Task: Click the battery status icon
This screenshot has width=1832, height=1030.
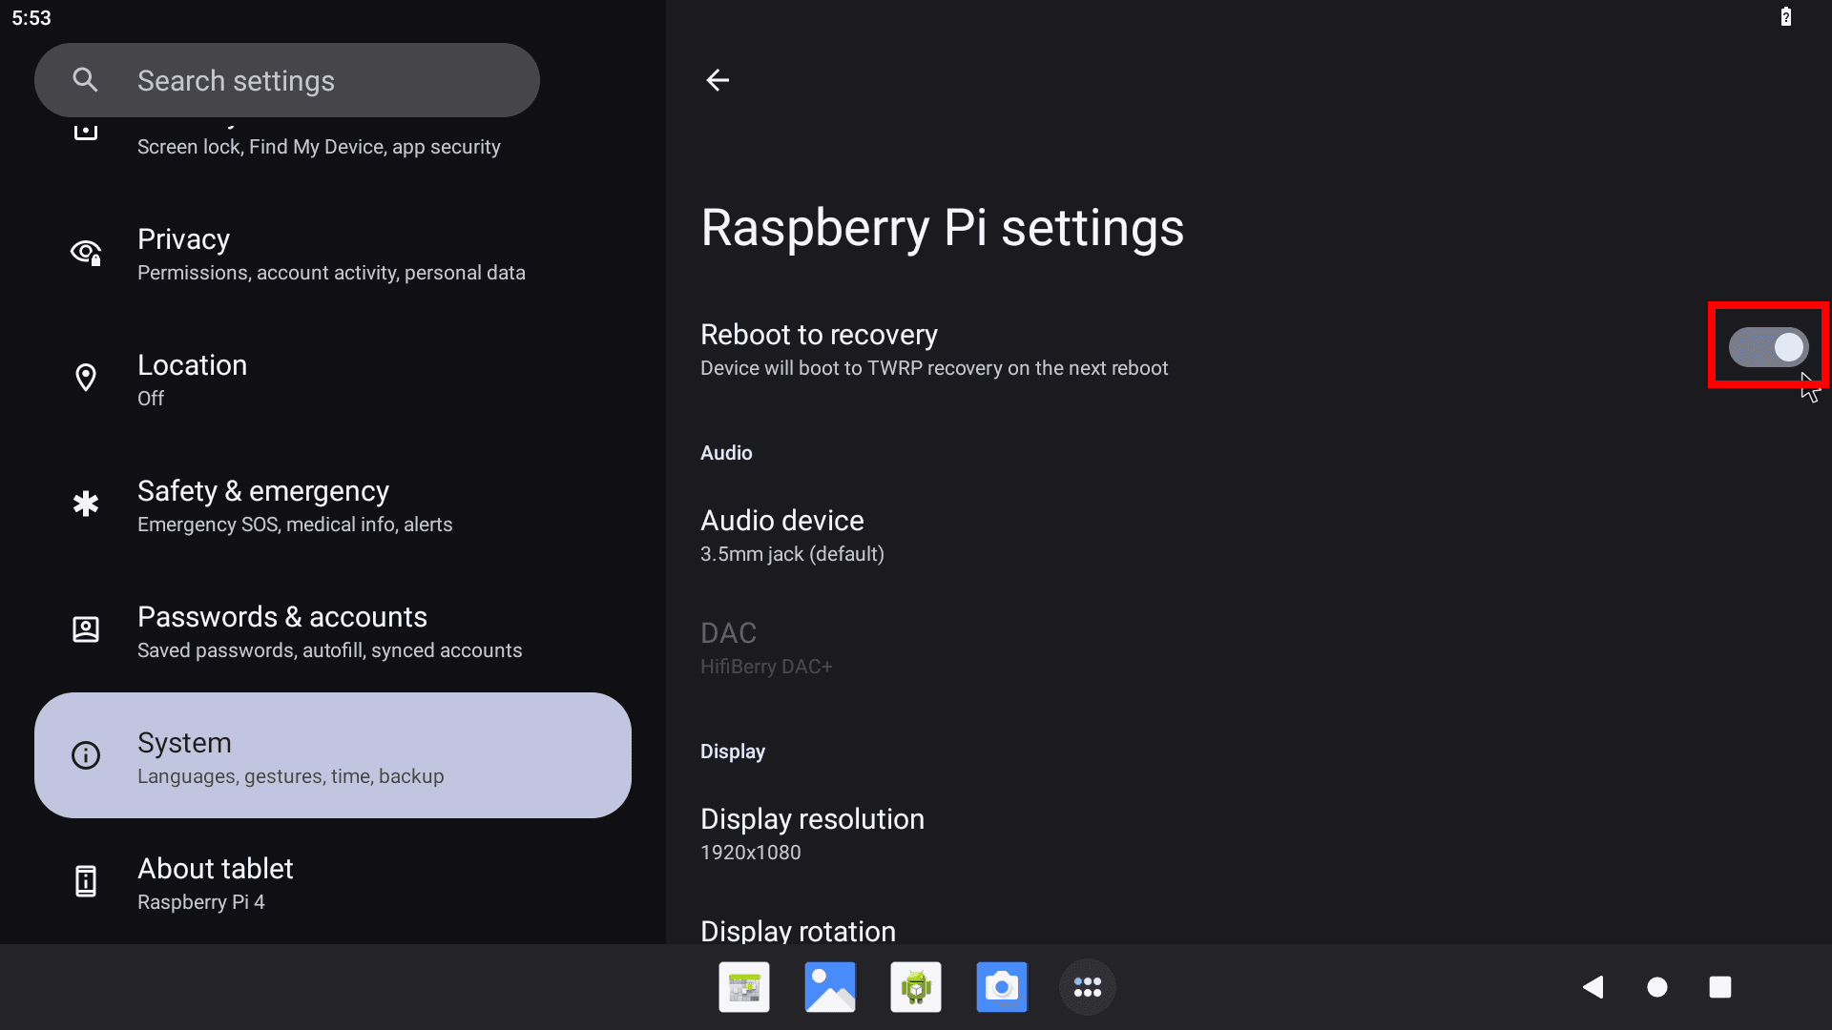Action: (x=1786, y=16)
